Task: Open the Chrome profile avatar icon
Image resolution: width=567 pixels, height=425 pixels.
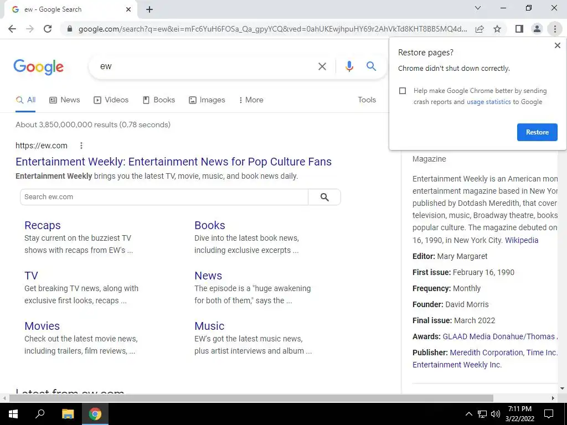Action: (x=537, y=29)
